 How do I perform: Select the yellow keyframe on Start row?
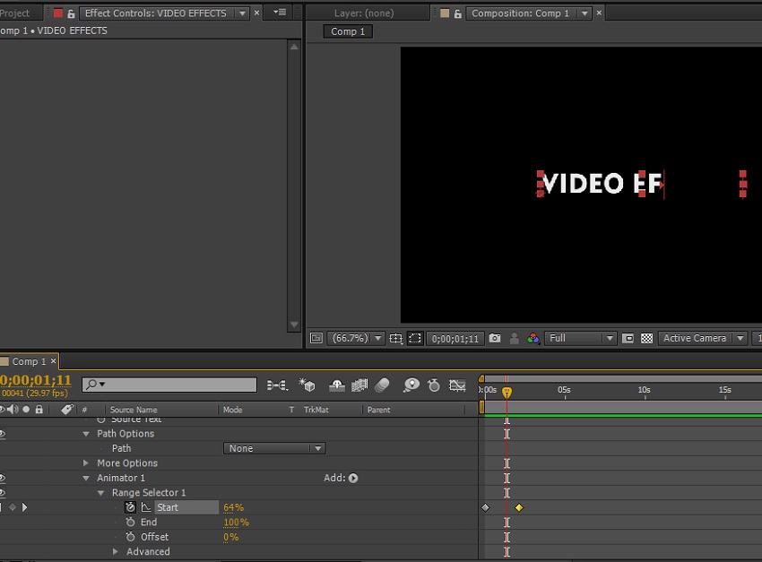[519, 507]
